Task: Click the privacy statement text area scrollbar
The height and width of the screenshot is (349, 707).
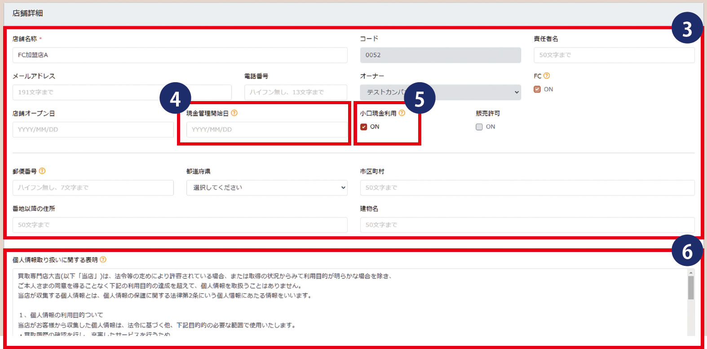Action: [691, 288]
